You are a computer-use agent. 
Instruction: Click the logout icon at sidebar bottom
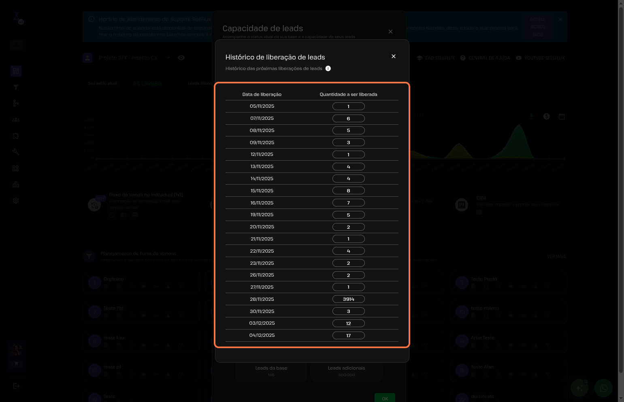point(16,386)
